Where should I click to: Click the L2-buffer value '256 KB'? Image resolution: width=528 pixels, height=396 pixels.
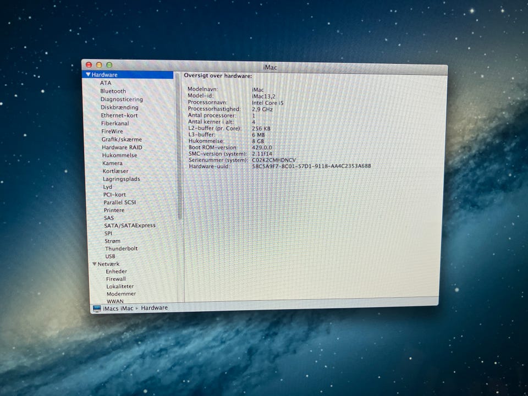261,129
